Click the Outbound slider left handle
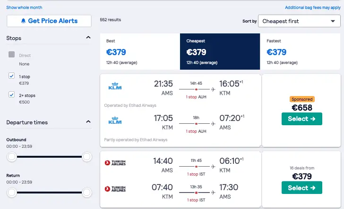Viewport: 344px width, 209px height. [x=12, y=157]
